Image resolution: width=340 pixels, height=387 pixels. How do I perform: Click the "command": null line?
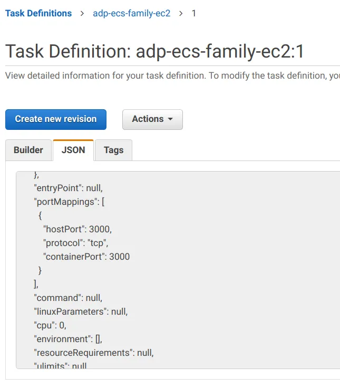(x=68, y=298)
